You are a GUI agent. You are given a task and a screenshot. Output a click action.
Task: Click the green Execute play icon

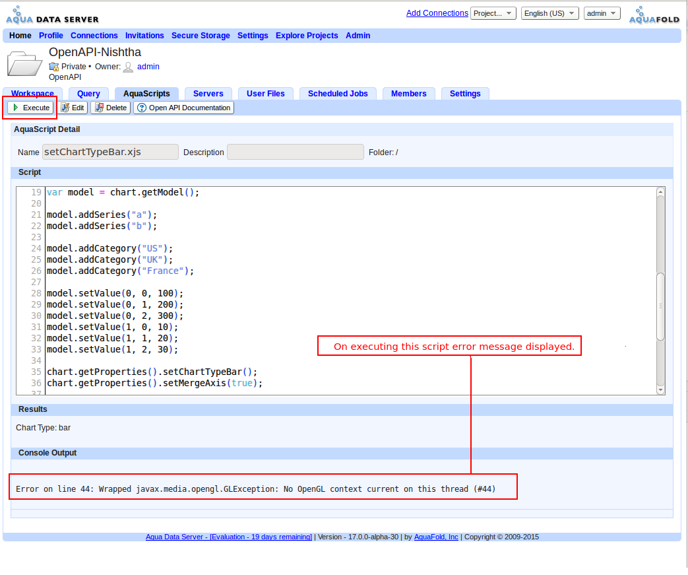[16, 108]
